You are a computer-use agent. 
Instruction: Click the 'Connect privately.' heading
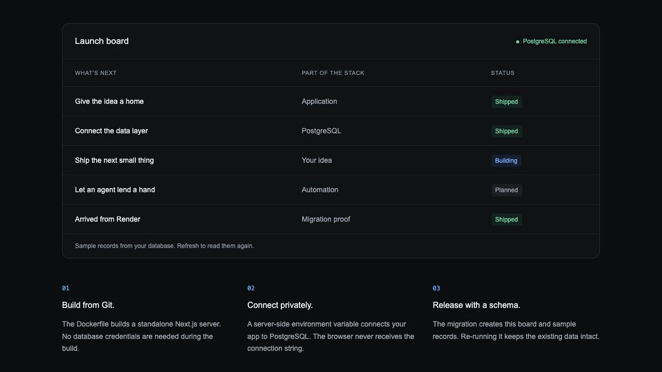280,305
